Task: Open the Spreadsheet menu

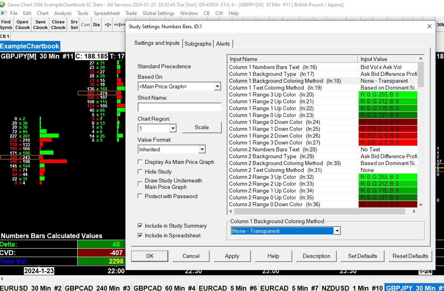Action: 107,13
